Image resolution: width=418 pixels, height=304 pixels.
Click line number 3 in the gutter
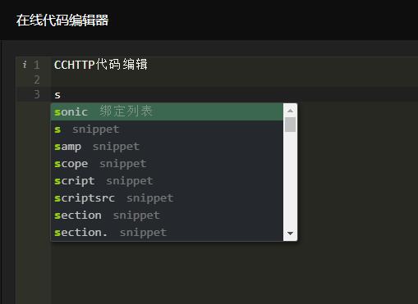[x=37, y=94]
